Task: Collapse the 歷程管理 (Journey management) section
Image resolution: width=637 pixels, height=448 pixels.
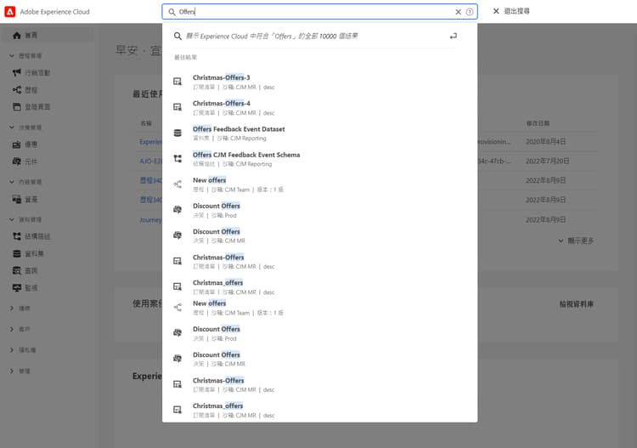Action: coord(11,56)
